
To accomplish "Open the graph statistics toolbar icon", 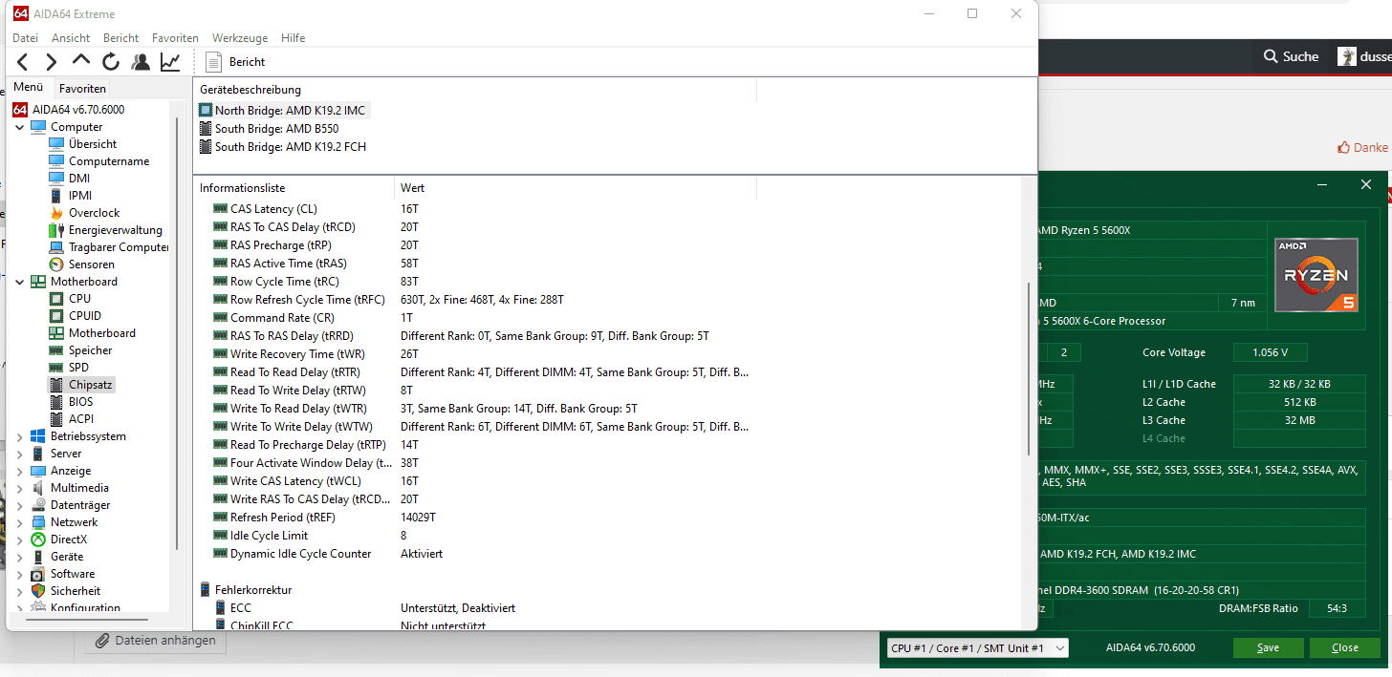I will click(x=170, y=62).
